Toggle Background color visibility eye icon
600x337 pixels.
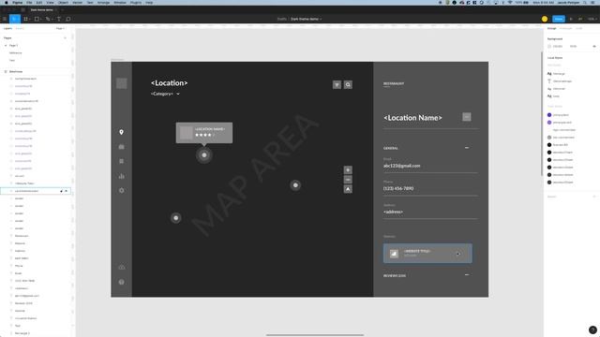coord(594,46)
